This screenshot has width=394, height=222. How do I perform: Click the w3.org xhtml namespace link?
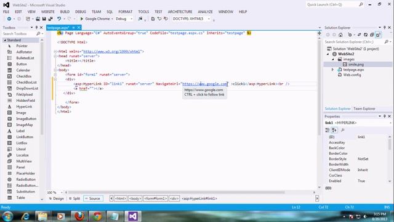pos(111,51)
